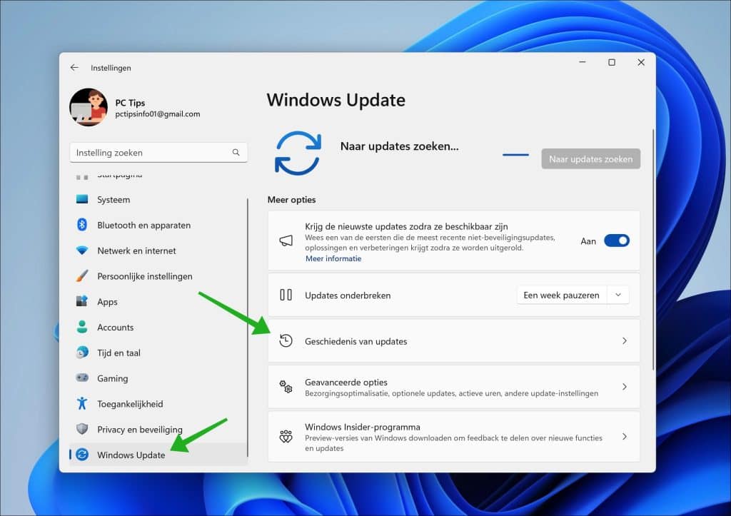Viewport: 731px width, 516px height.
Task: Click the Naar updates zoeken button
Action: [590, 159]
